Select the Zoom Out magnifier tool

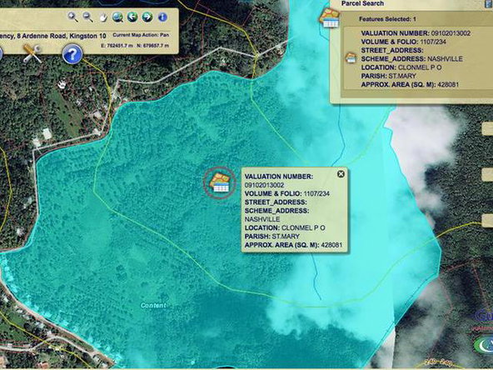(x=87, y=17)
